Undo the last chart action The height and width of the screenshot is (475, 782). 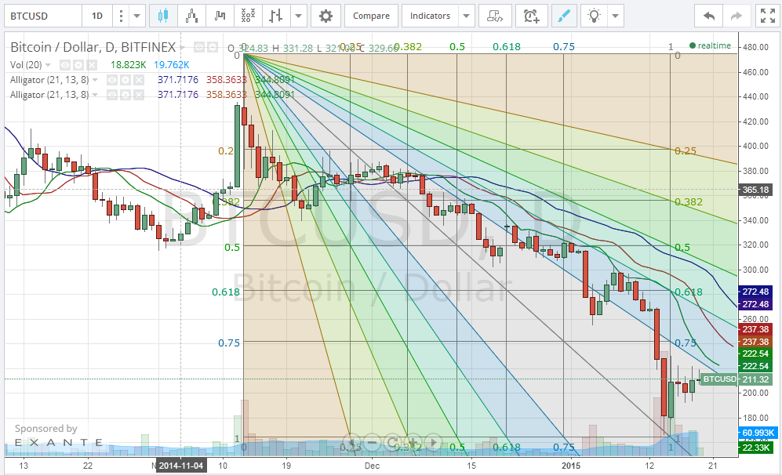pyautogui.click(x=709, y=16)
